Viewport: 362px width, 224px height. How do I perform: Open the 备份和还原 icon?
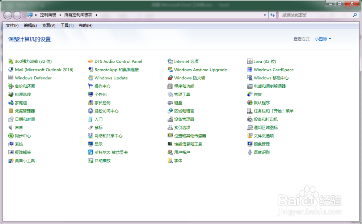11,86
